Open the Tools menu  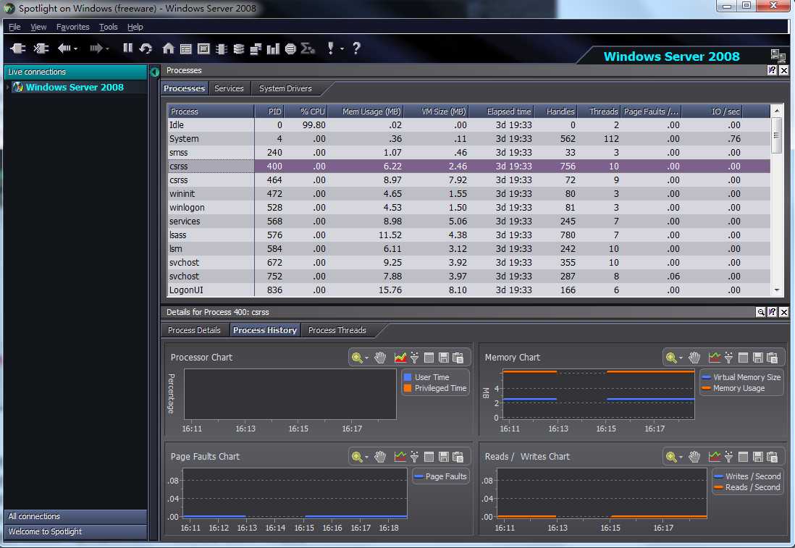pos(108,27)
